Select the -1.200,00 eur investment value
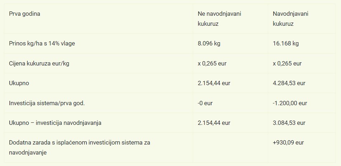341x166 pixels. [290, 103]
